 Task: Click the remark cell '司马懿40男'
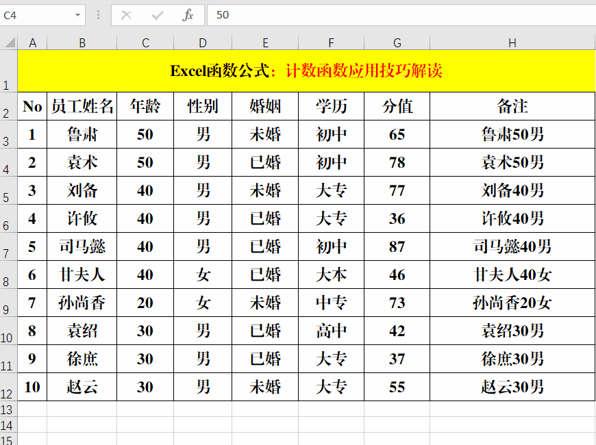coord(512,246)
